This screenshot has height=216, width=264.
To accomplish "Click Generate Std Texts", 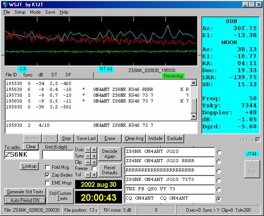I will tap(25, 192).
